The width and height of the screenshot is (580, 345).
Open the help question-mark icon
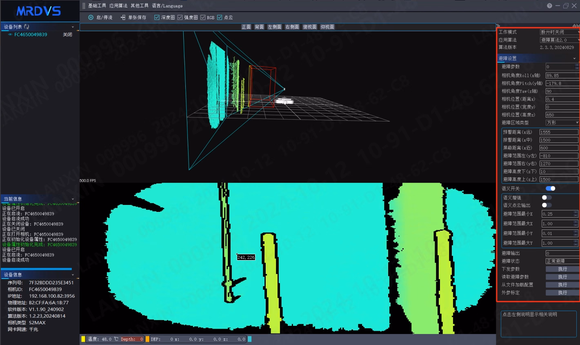549,6
